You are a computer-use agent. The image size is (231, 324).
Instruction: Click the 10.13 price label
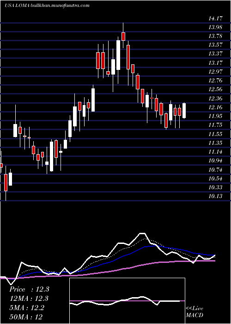coord(215,196)
